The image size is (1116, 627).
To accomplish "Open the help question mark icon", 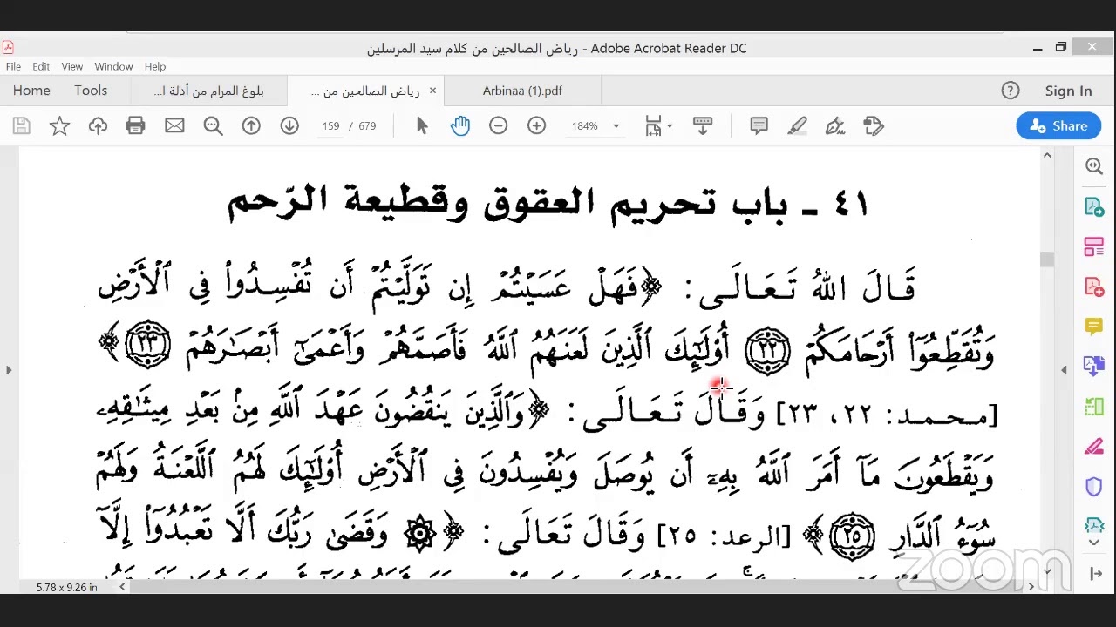I will (1011, 91).
